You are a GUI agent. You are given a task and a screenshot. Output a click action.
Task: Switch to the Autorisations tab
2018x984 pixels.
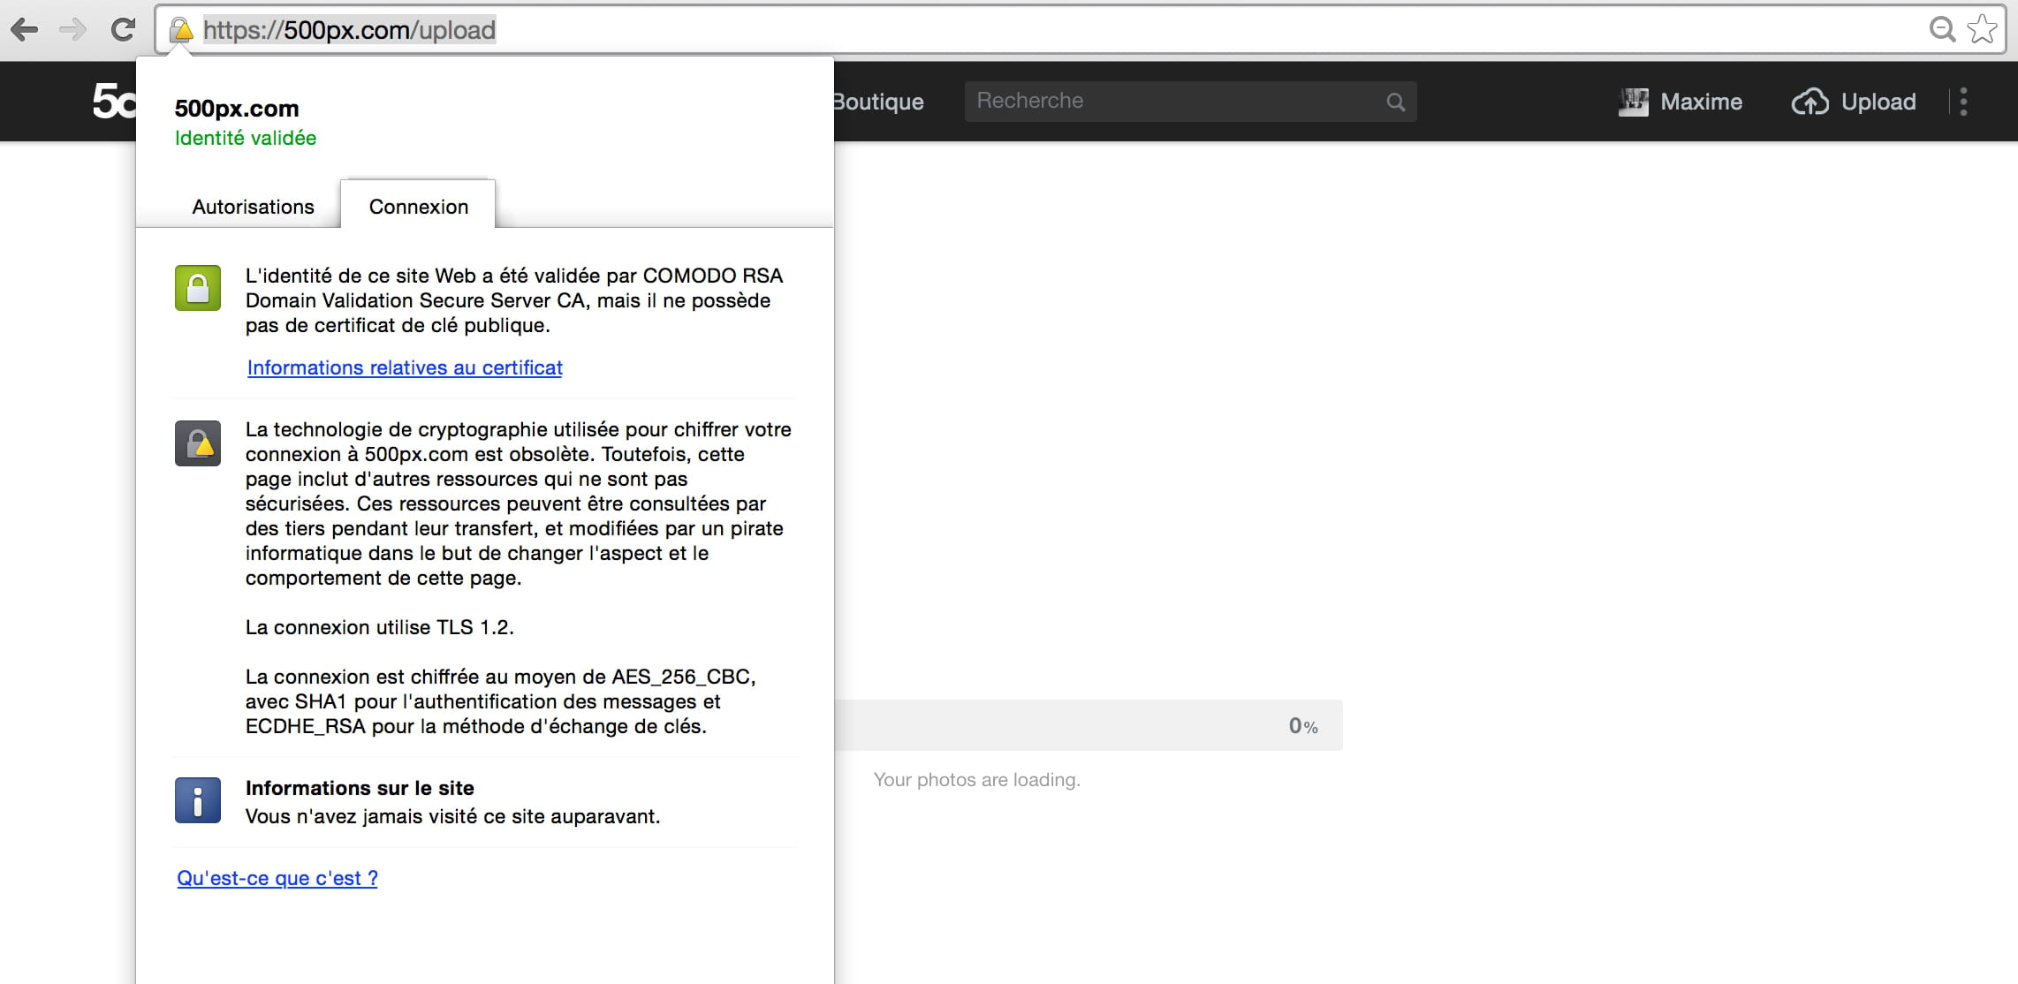coord(253,207)
